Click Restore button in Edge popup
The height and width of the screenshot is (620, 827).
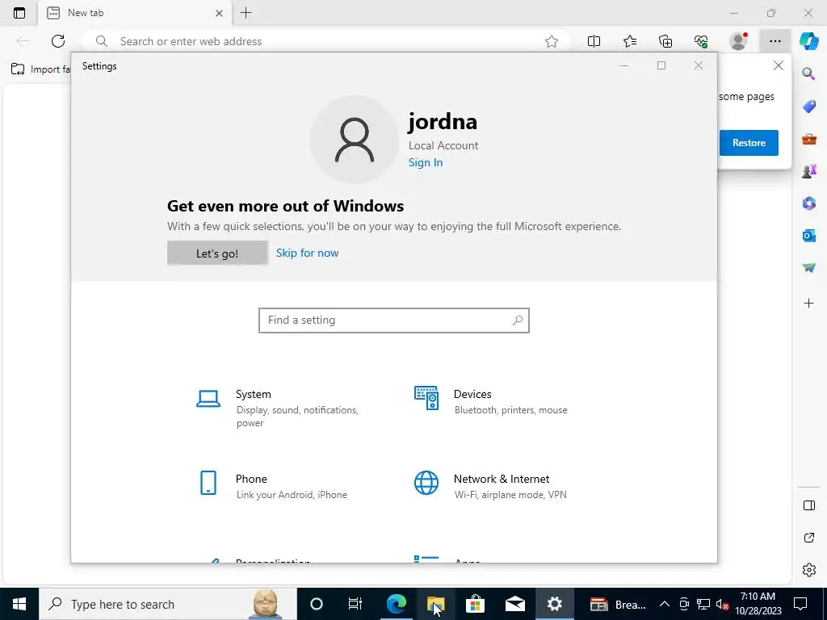[749, 143]
